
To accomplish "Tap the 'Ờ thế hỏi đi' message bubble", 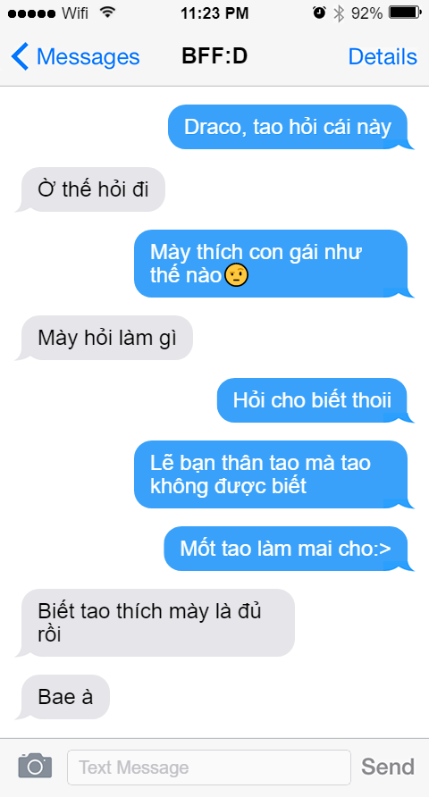I will 91,189.
